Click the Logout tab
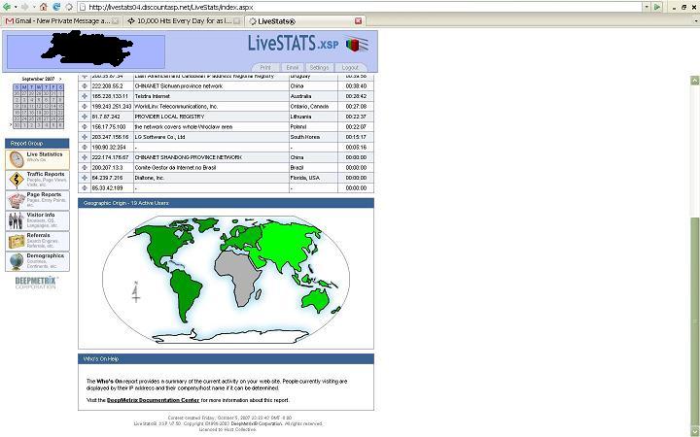This screenshot has height=437, width=700. pyautogui.click(x=350, y=67)
